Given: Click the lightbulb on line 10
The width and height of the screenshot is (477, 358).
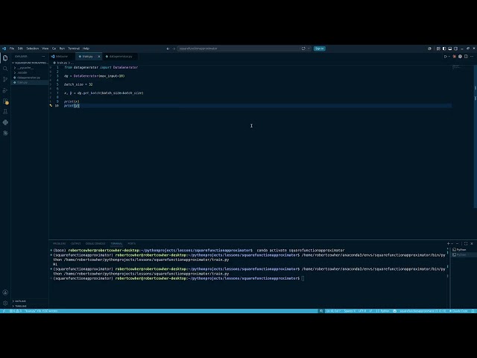Looking at the screenshot, I should click(51, 106).
